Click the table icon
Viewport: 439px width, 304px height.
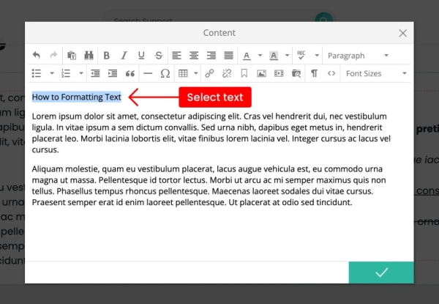(183, 73)
